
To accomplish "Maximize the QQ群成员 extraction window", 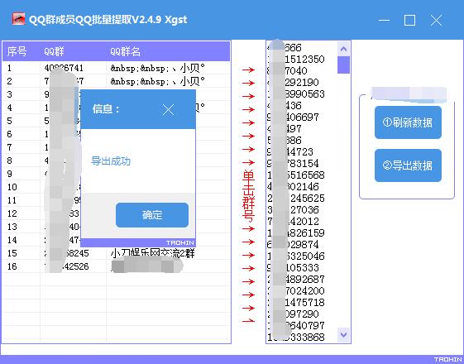I will click(410, 21).
